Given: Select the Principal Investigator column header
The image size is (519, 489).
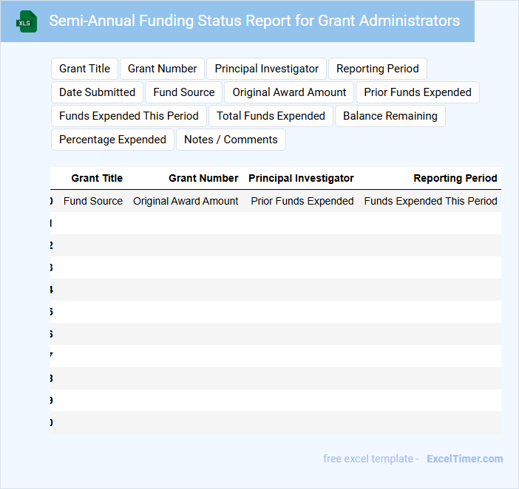Looking at the screenshot, I should pos(301,178).
